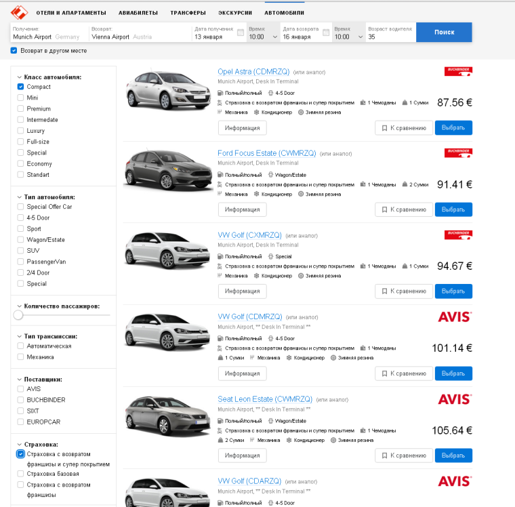Toggle the return at different location checkbox
This screenshot has height=507, width=515.
[x=14, y=50]
